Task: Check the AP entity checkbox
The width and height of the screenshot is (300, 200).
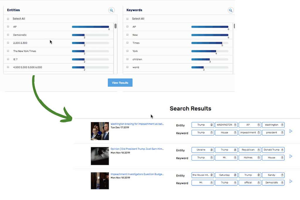Action: click(x=8, y=27)
